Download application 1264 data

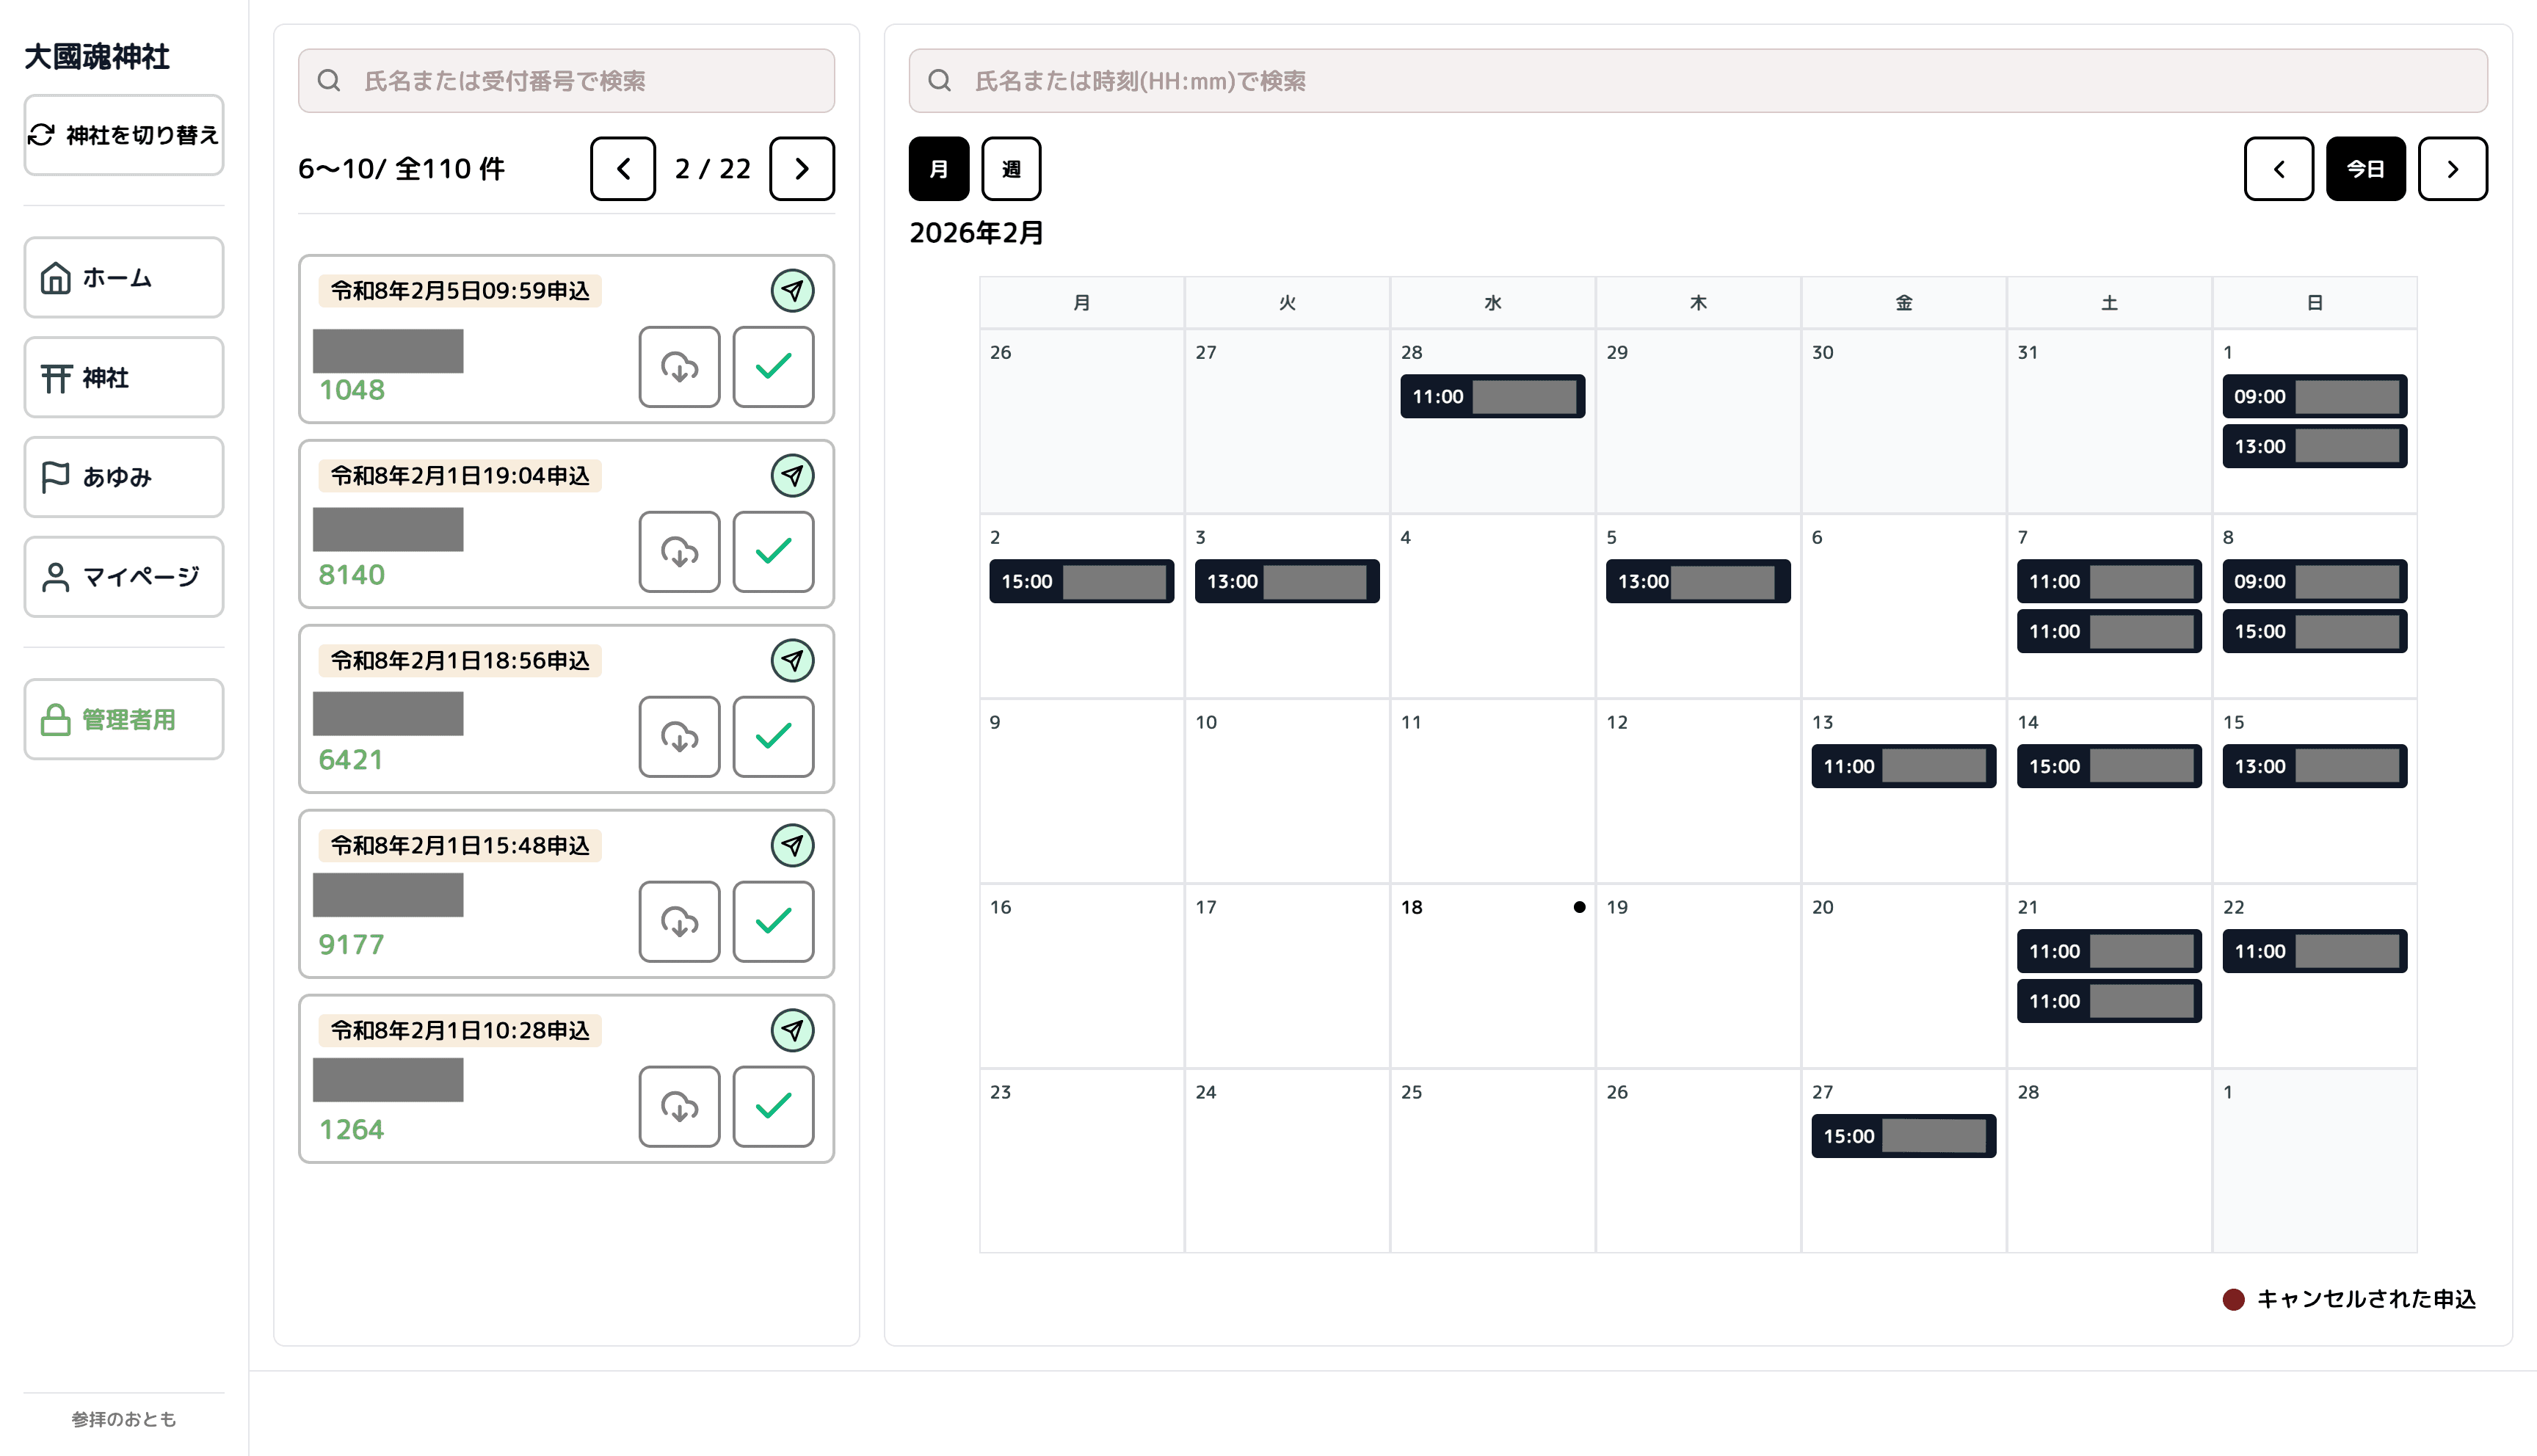pos(679,1106)
